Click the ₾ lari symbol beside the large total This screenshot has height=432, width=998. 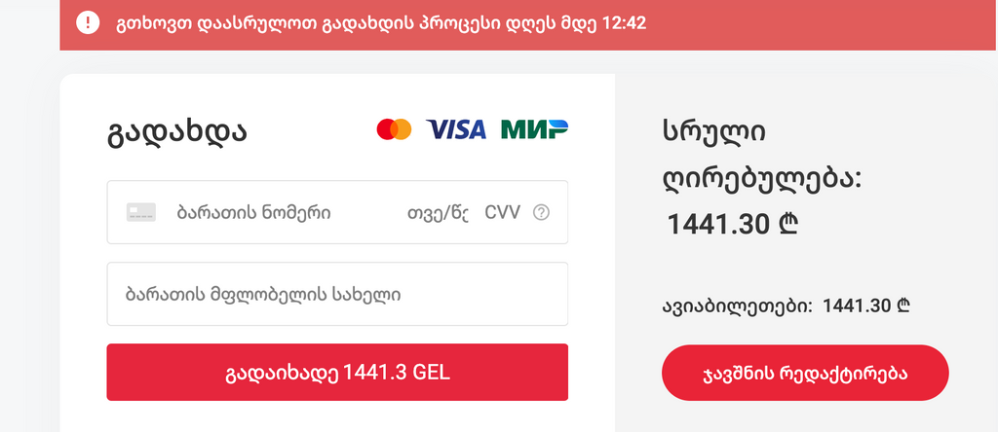point(788,226)
